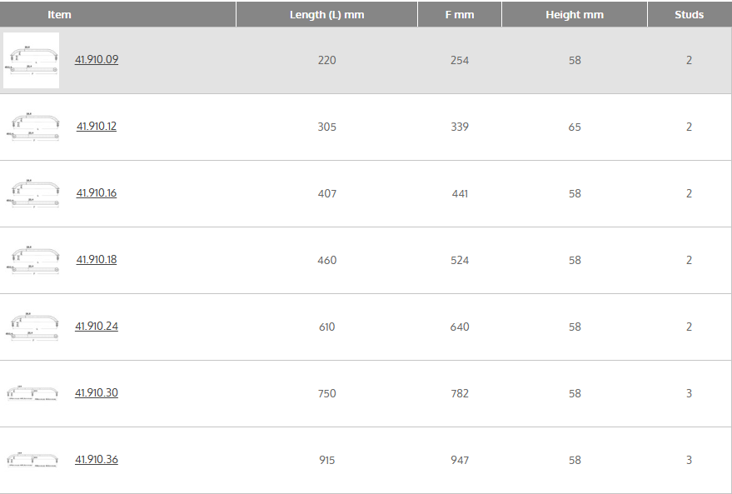732x494 pixels.
Task: Click the Studs column header
Action: click(x=689, y=14)
